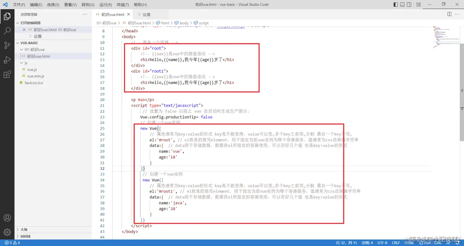Open editor More Actions ellipsis

[457, 14]
